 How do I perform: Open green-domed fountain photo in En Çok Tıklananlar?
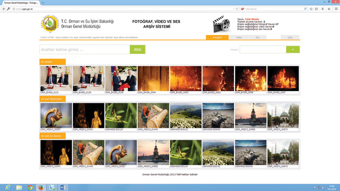pos(283,115)
